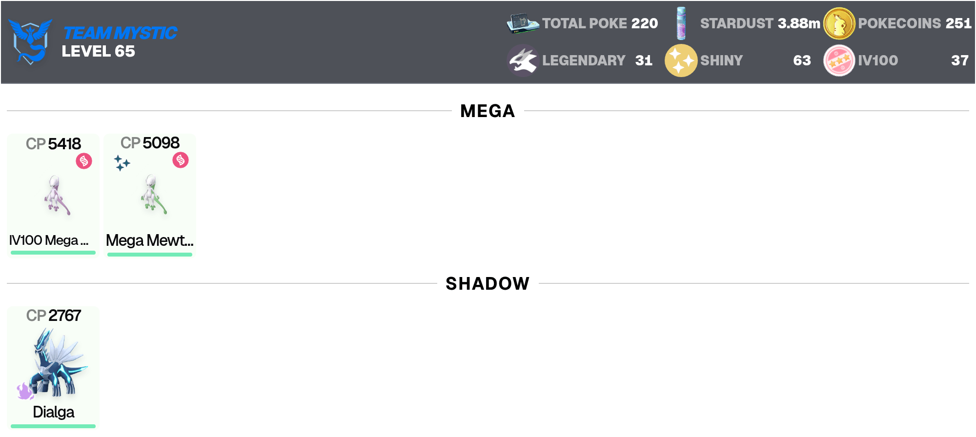Select the SHADOW section heading
This screenshot has width=976, height=437.
[488, 283]
